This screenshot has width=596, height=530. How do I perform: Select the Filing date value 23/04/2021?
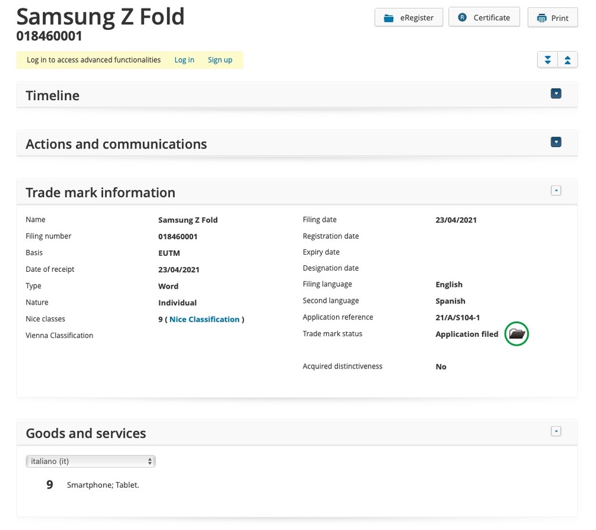pyautogui.click(x=456, y=220)
